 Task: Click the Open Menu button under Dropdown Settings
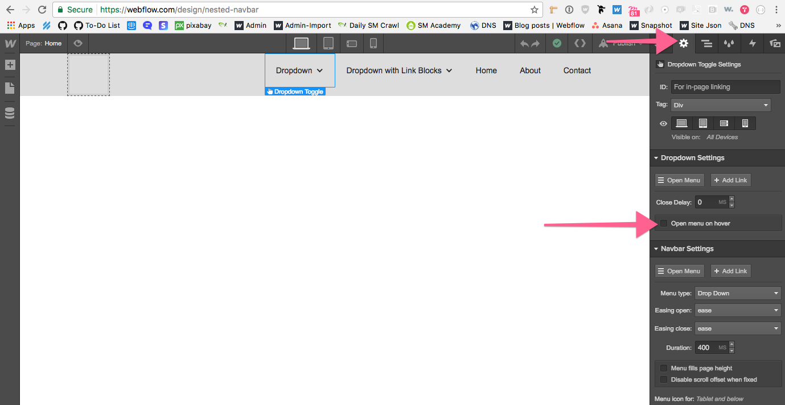point(679,180)
